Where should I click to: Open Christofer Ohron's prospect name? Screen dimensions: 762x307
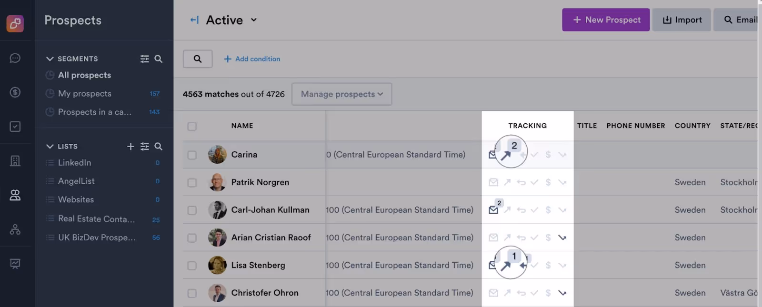265,293
